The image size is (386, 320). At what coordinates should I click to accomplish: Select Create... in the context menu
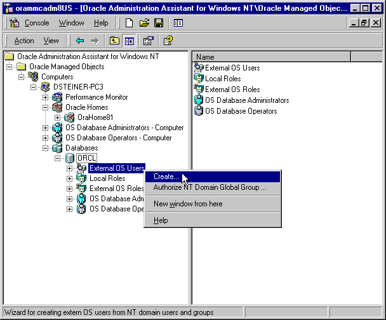tap(166, 177)
